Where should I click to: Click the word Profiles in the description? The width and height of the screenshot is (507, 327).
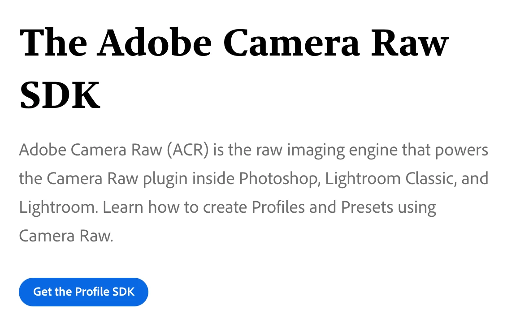click(278, 207)
